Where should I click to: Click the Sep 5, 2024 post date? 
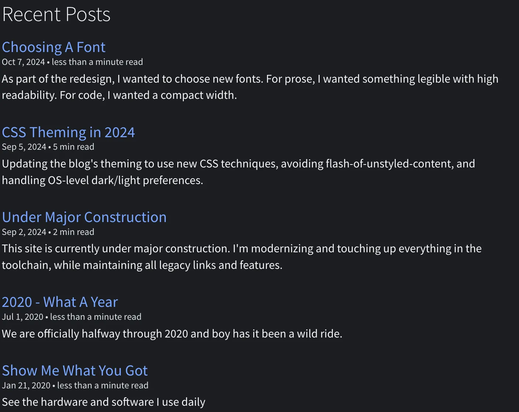pyautogui.click(x=24, y=147)
